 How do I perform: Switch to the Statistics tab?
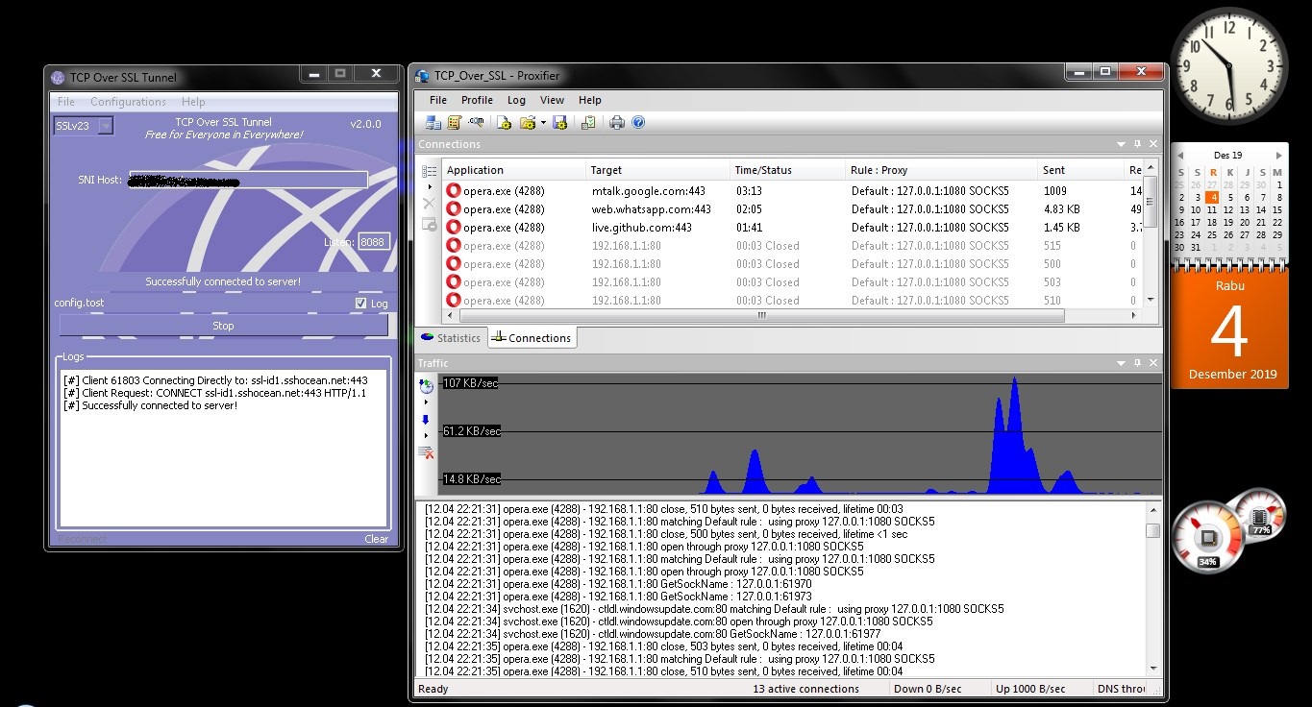(451, 338)
